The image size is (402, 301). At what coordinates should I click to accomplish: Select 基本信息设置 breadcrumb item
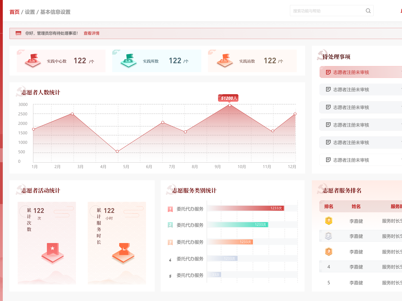pos(55,12)
